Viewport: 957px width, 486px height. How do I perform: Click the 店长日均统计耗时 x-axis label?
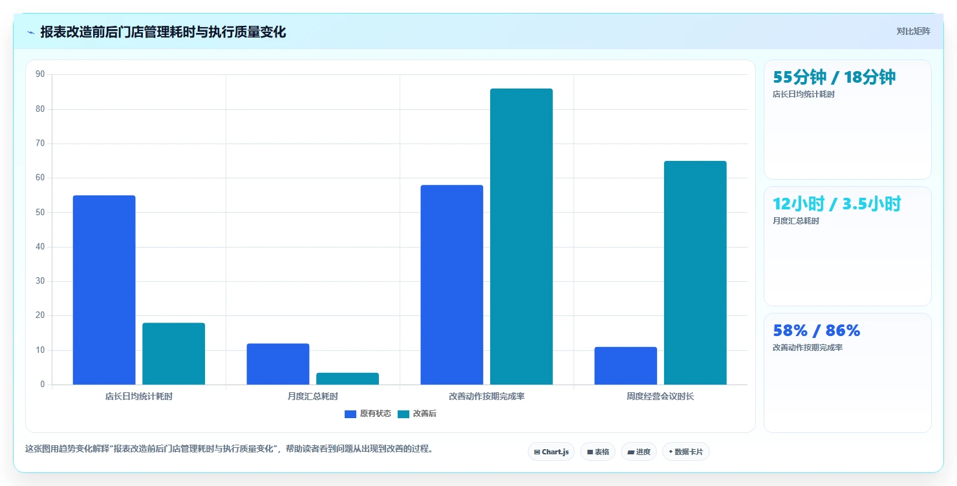point(139,396)
